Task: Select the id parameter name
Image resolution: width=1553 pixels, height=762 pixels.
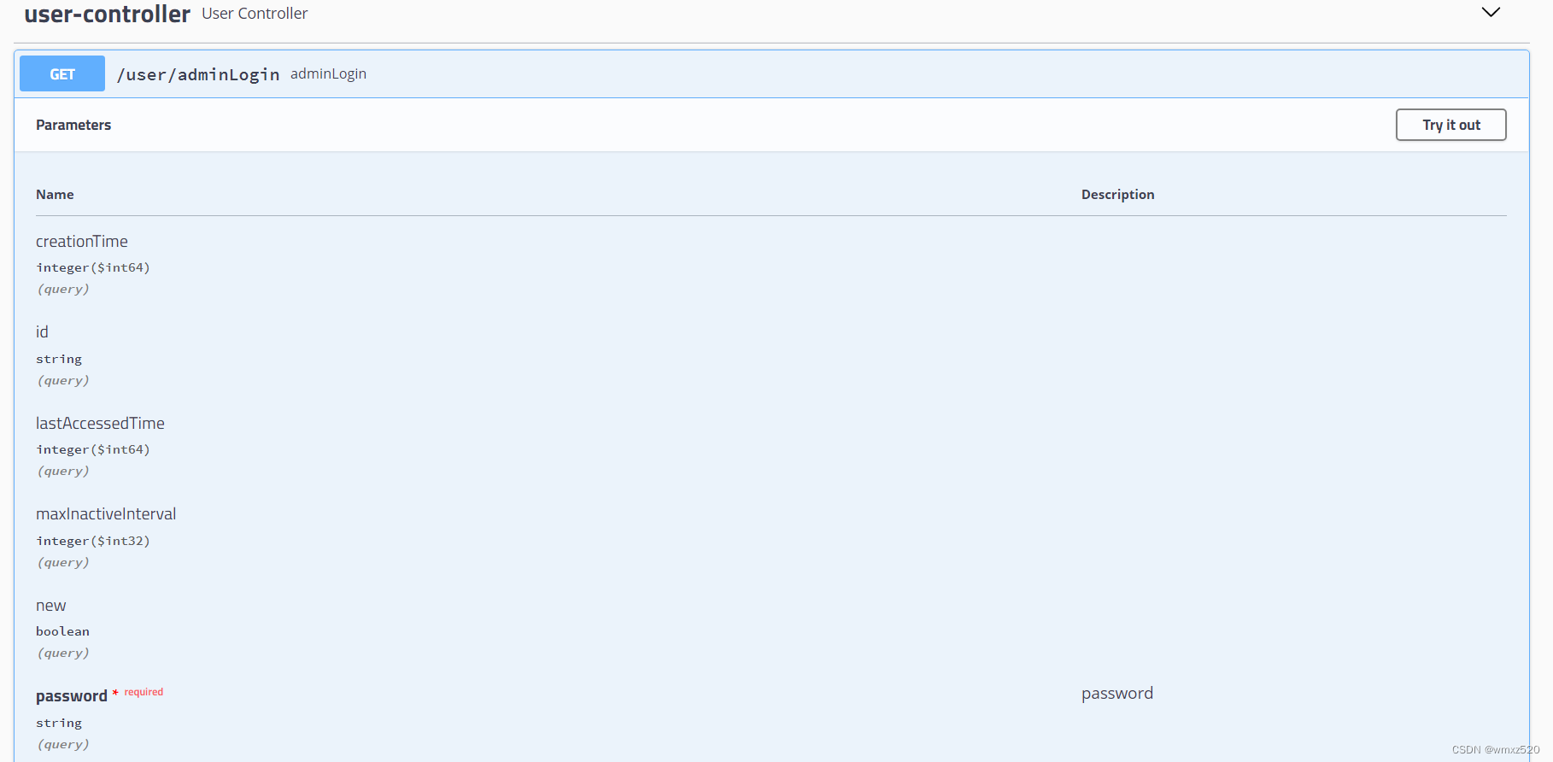Action: point(42,332)
